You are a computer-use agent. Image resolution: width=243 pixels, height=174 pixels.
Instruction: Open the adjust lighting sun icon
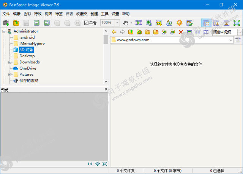[179, 23]
